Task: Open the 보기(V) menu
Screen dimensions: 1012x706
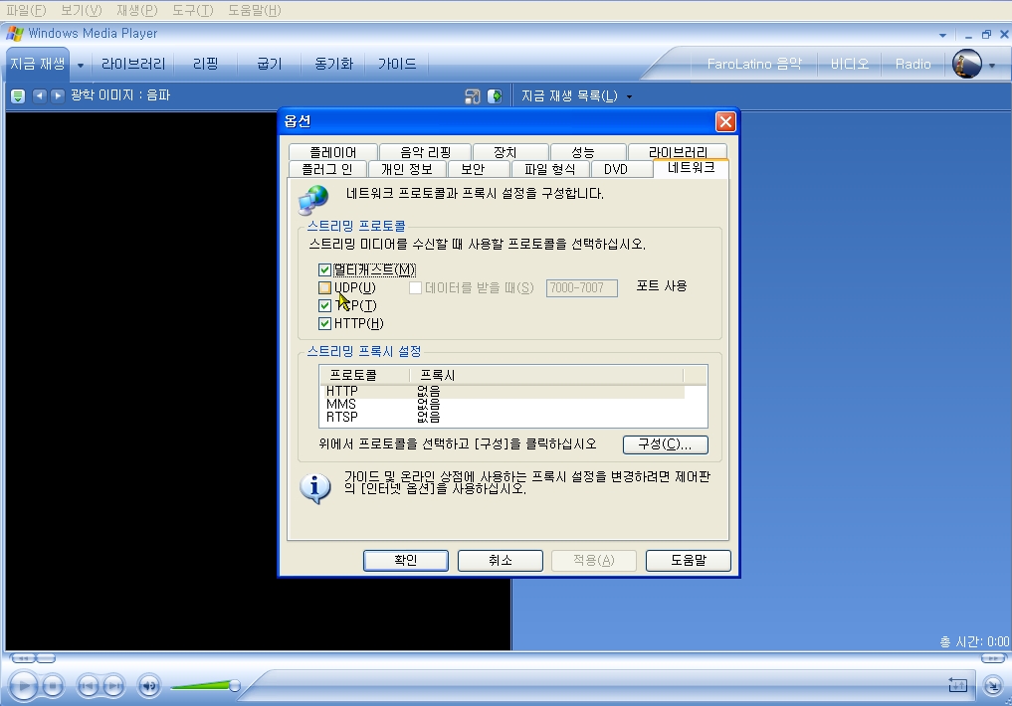Action: tap(82, 10)
